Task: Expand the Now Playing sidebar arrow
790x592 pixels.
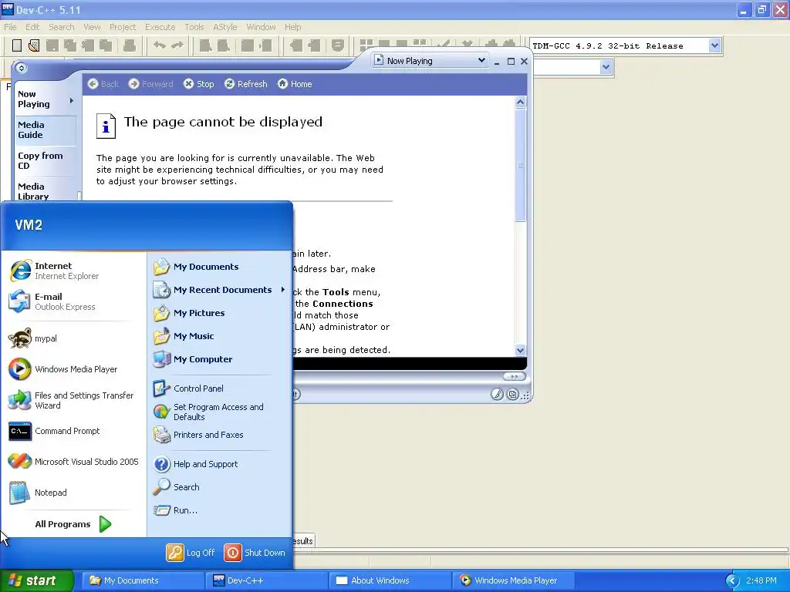Action: [x=72, y=100]
